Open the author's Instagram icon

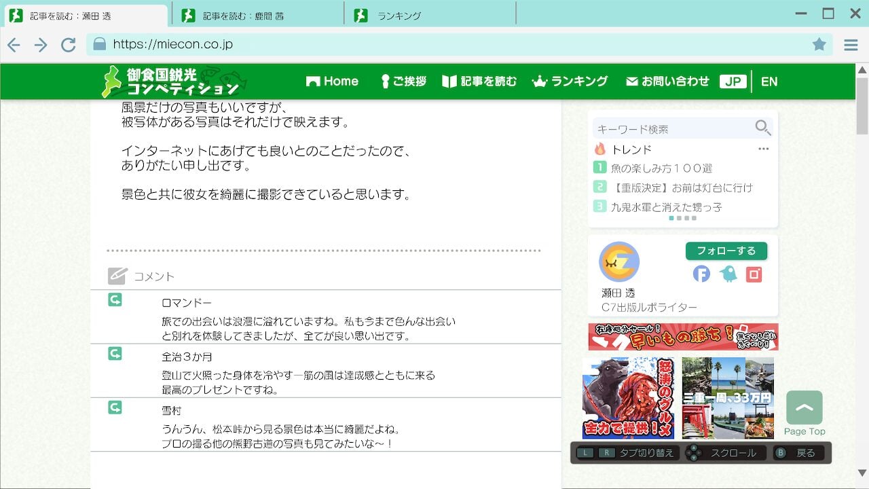[754, 274]
